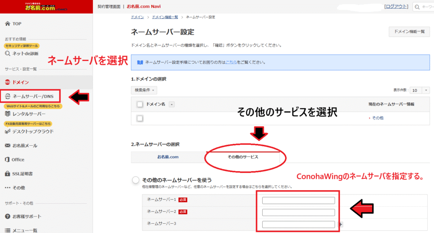The height and width of the screenshot is (233, 434).
Task: Click the DNS icon beside ネームサーバー/DNS
Action: [8, 96]
